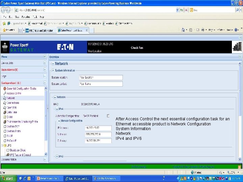Open UPS Test and Control item

(x=20, y=155)
